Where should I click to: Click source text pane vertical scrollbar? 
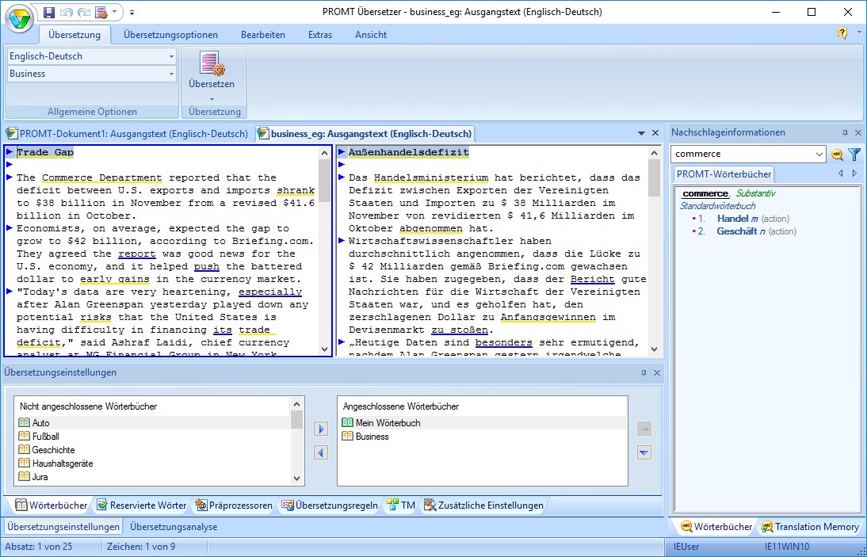(x=325, y=251)
